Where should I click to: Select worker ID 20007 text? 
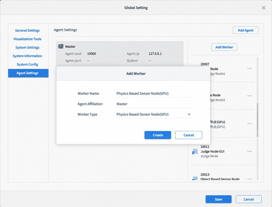tap(205, 64)
